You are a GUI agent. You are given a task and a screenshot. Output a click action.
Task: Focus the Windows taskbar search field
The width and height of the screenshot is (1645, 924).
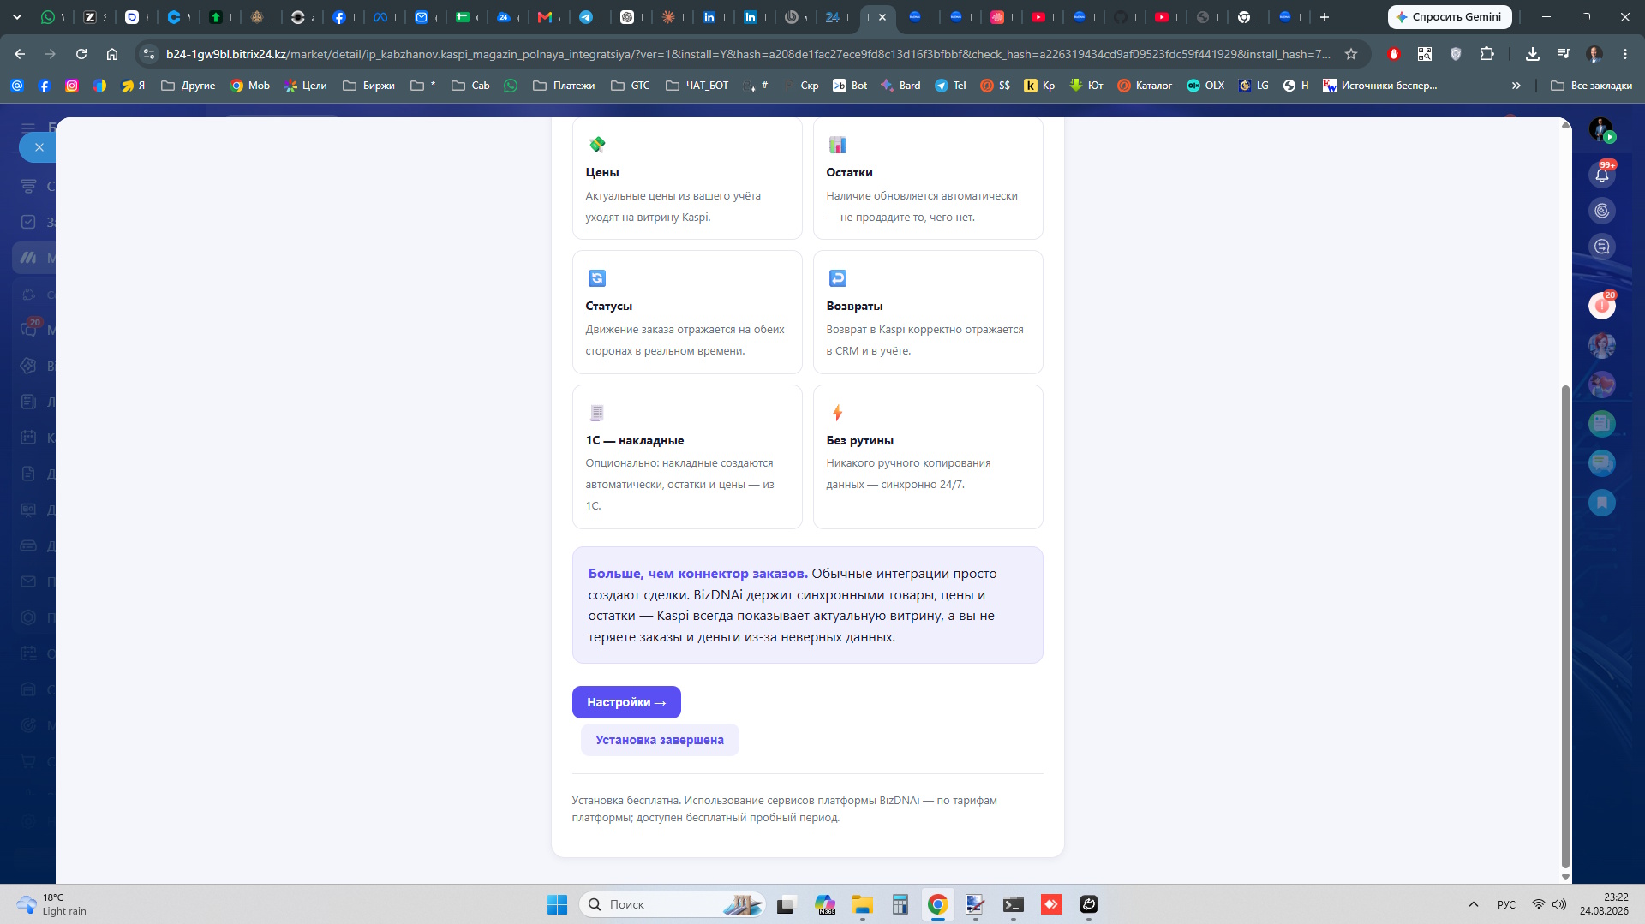(x=672, y=904)
